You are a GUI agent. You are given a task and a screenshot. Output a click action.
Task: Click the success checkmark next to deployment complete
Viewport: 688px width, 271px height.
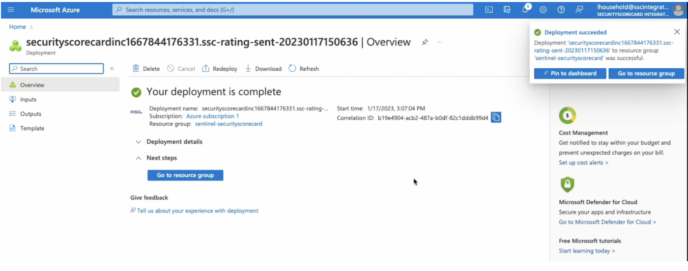pyautogui.click(x=137, y=92)
